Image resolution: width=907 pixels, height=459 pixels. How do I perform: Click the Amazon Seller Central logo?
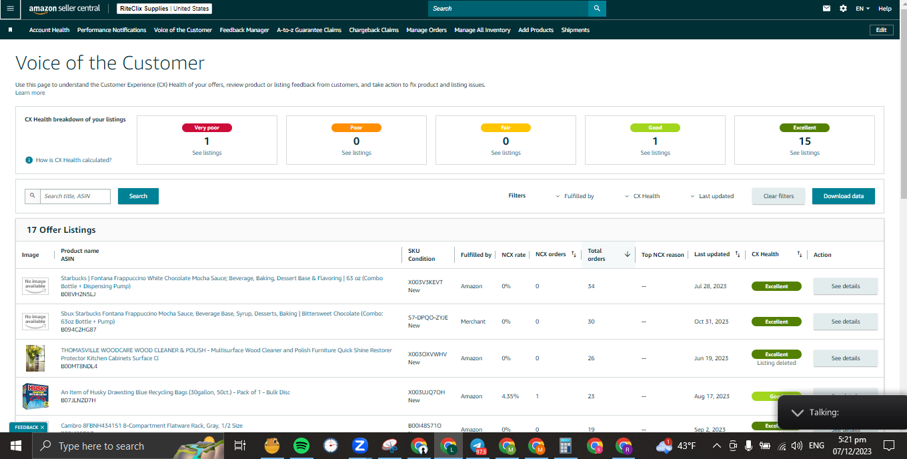point(65,9)
